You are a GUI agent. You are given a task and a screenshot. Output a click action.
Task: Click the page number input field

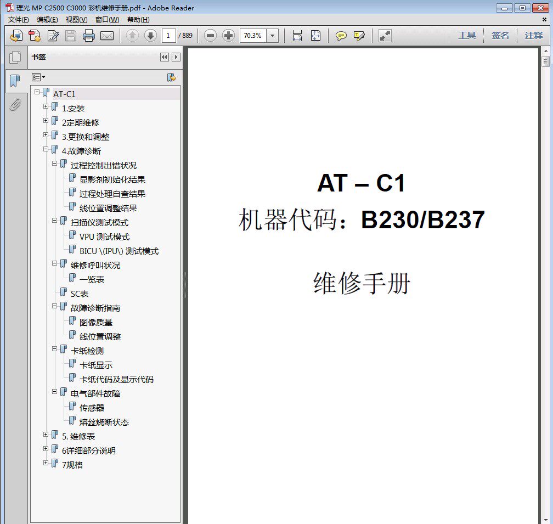click(168, 36)
